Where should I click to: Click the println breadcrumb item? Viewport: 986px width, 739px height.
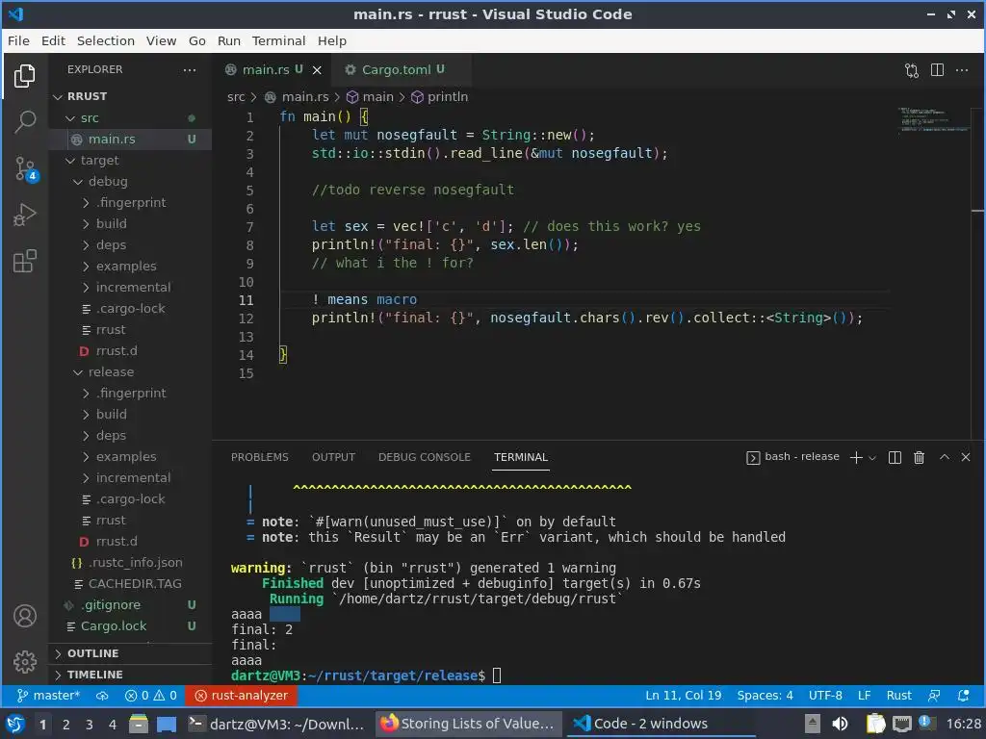439,97
